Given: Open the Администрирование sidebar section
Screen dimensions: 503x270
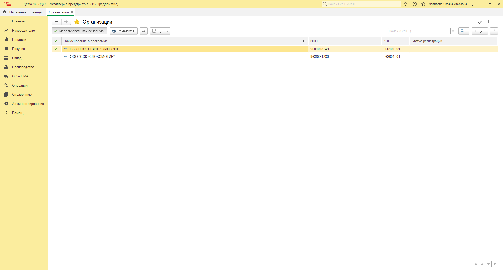Looking at the screenshot, I should pos(28,104).
